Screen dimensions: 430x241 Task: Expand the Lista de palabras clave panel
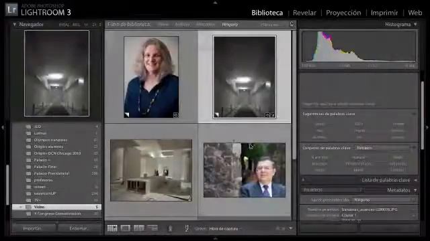click(x=415, y=180)
